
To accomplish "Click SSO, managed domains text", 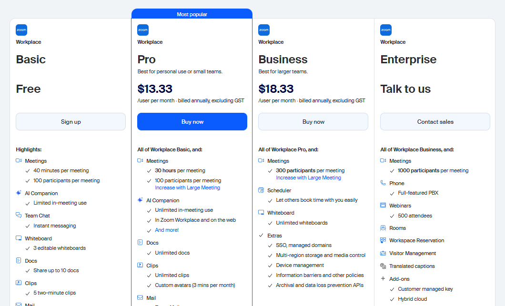I will (x=303, y=246).
